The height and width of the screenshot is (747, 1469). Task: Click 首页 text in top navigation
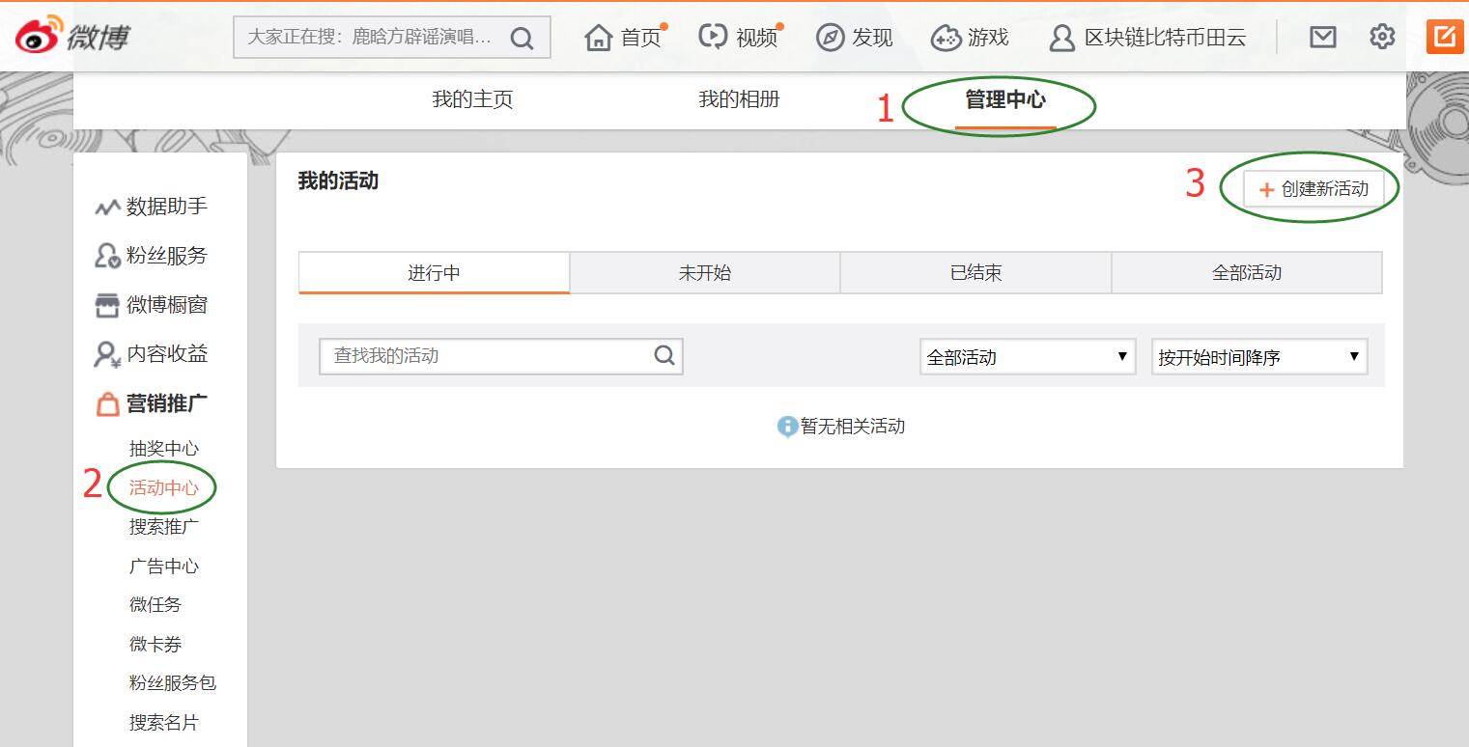pos(640,38)
